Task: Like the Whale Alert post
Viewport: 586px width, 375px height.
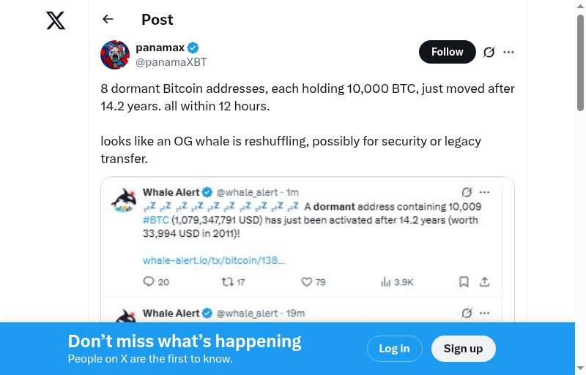Action: coord(307,281)
